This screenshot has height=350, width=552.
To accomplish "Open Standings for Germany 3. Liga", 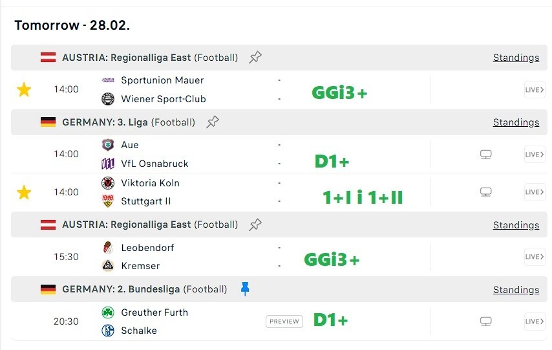I will (x=516, y=122).
